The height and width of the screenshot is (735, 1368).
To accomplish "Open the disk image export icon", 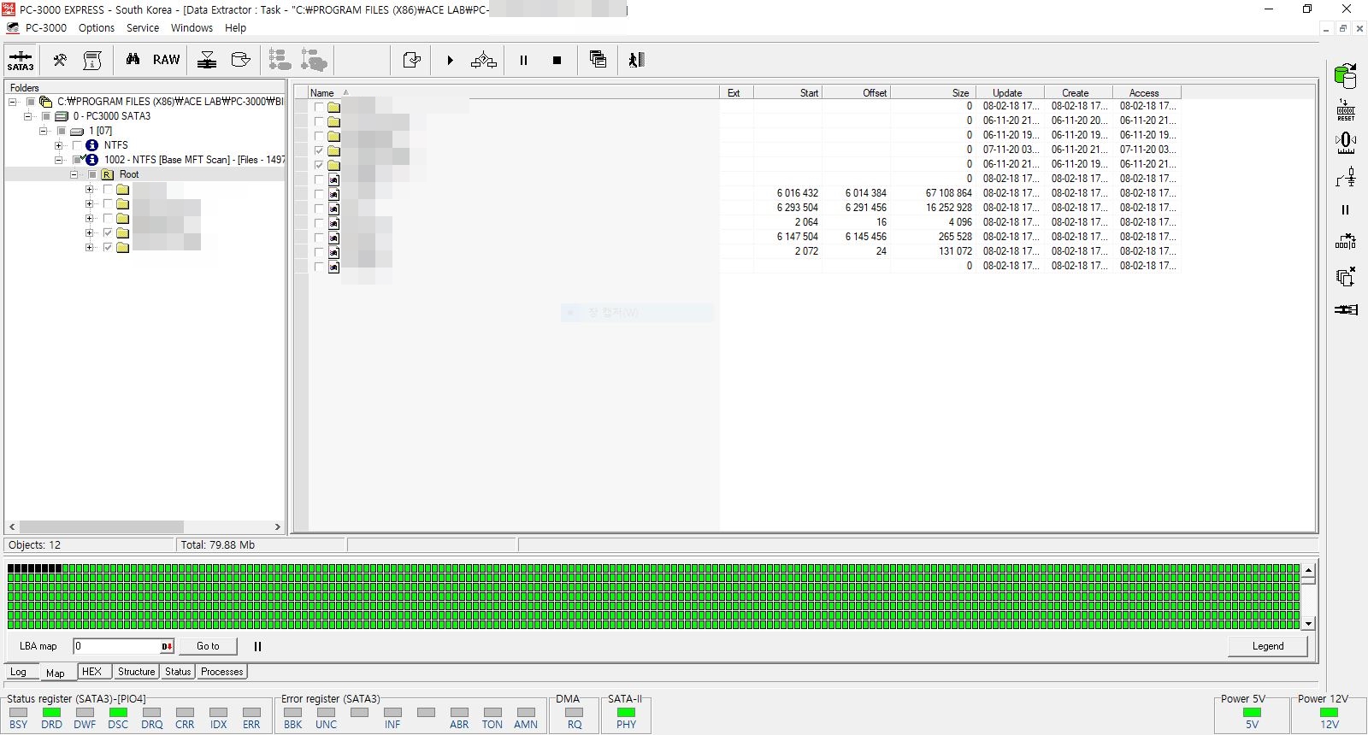I will 241,60.
